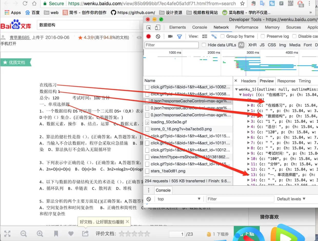Viewport: 318px width, 241px height.
Task: Open the Response tab of the request
Action: pyautogui.click(x=286, y=81)
